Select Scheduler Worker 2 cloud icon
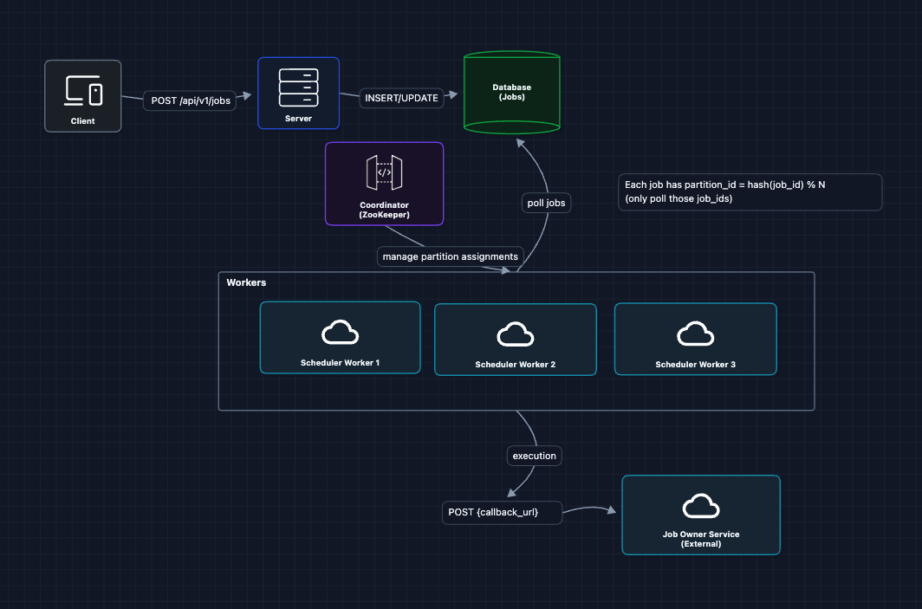Screen dimensions: 922x609 (515, 334)
